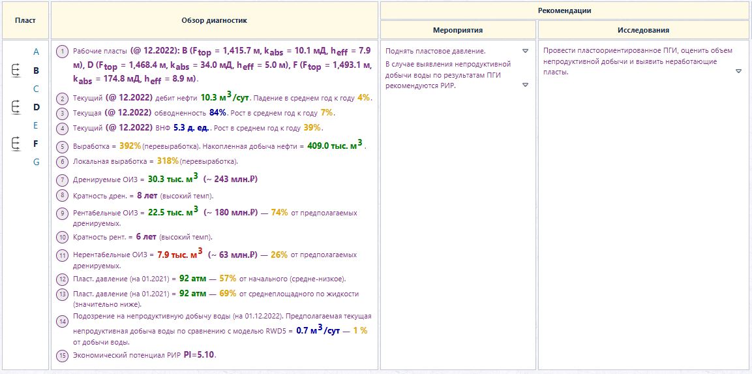Click the perforation icon beside layer D
The image size is (752, 374).
(16, 108)
